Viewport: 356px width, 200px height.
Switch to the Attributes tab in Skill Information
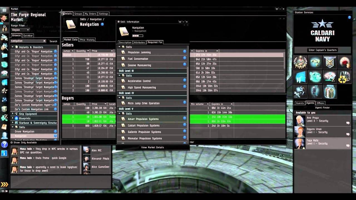pyautogui.click(x=139, y=42)
